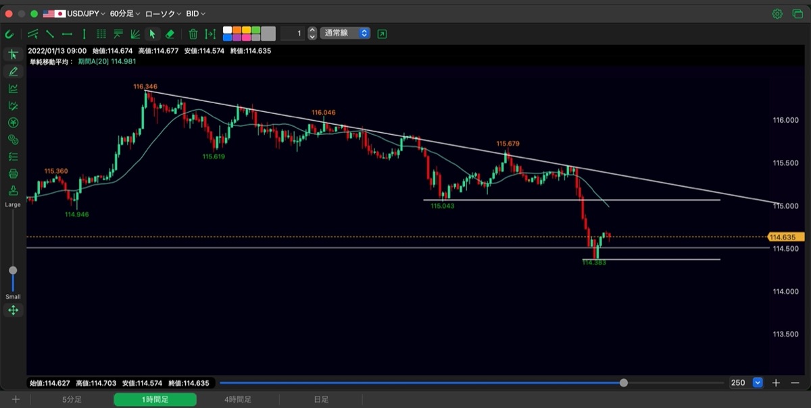Toggle the crosshair cursor in left sidebar

tap(13, 54)
